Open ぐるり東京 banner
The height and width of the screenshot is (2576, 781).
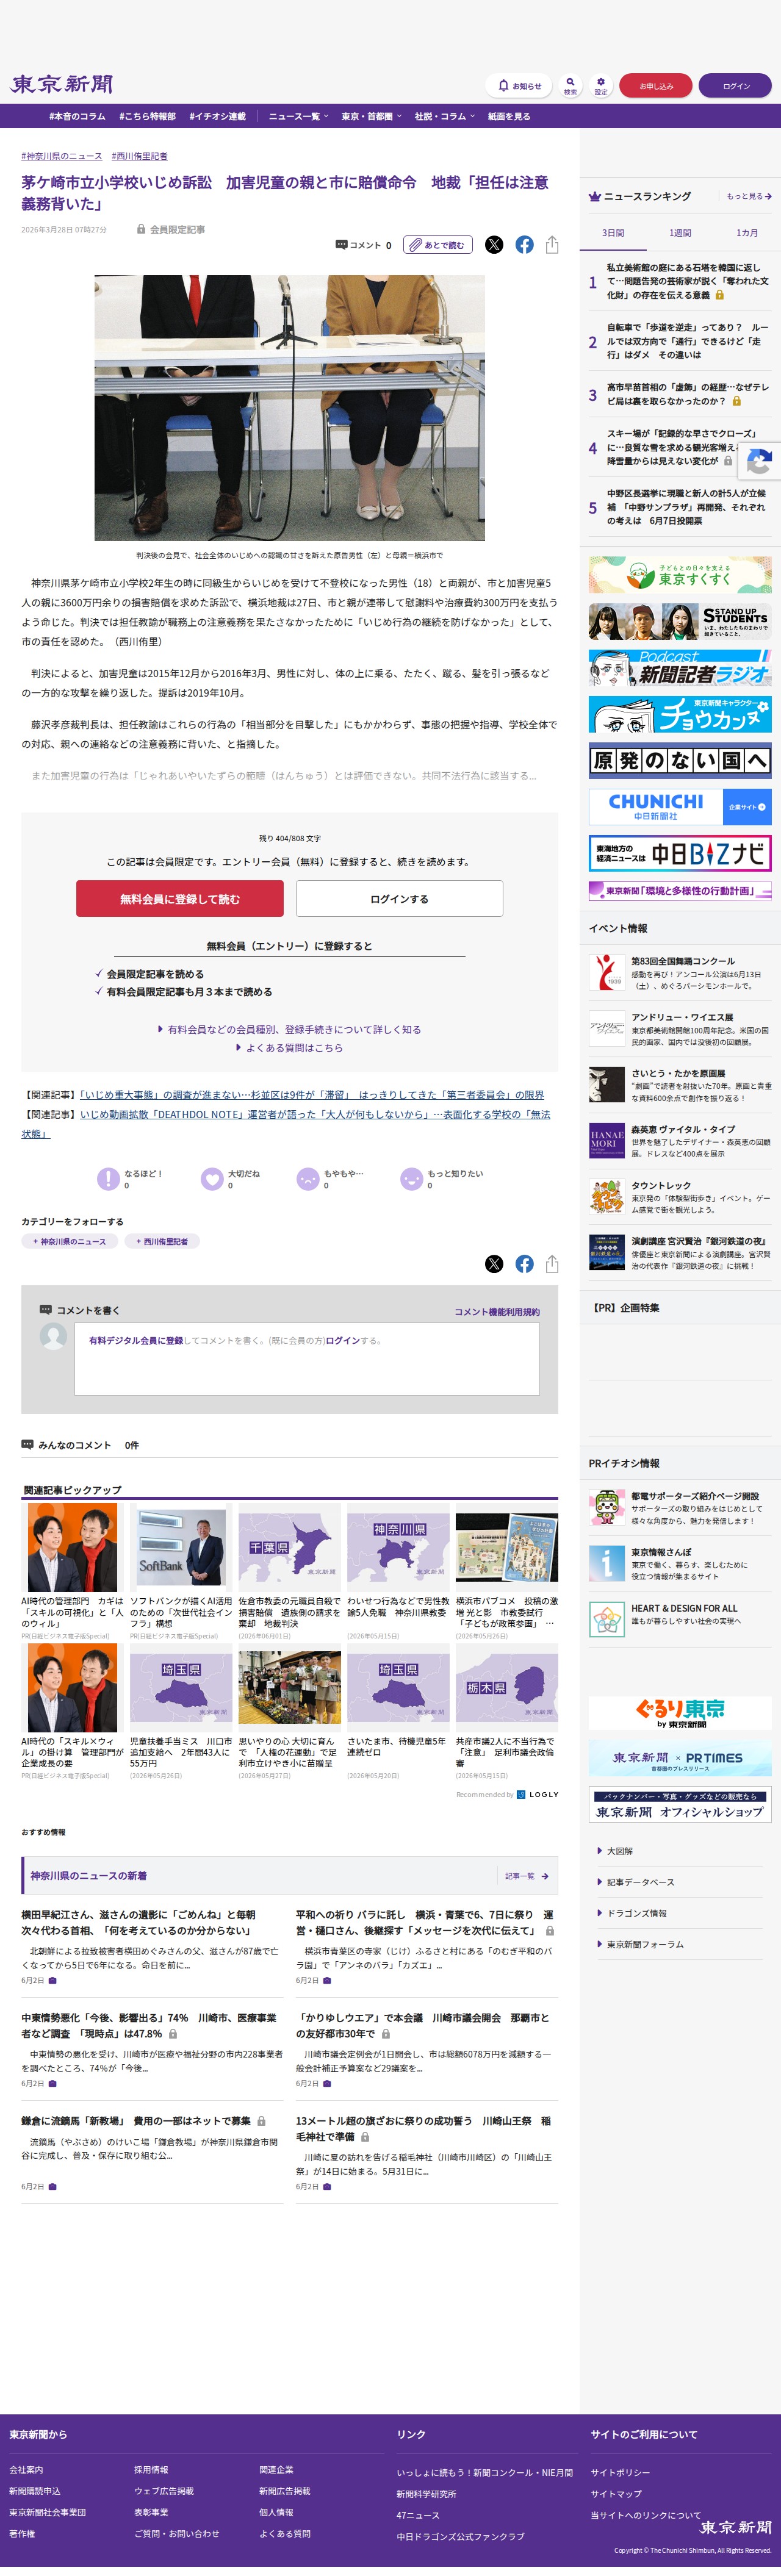click(x=680, y=1713)
